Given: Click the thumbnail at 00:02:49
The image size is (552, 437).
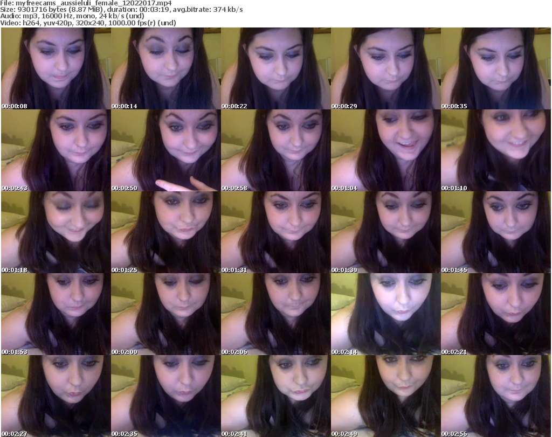Looking at the screenshot, I should 385,396.
